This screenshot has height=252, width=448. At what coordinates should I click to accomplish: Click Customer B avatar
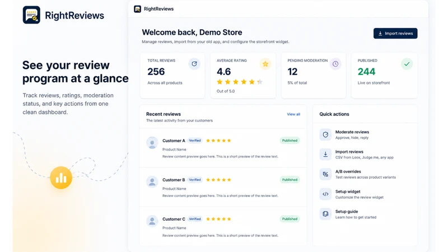[x=152, y=181]
